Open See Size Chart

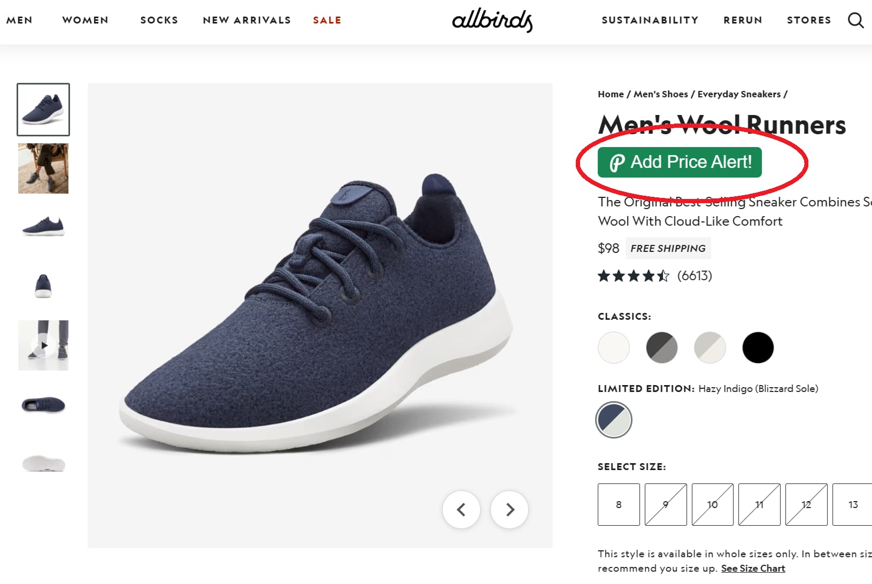[753, 568]
